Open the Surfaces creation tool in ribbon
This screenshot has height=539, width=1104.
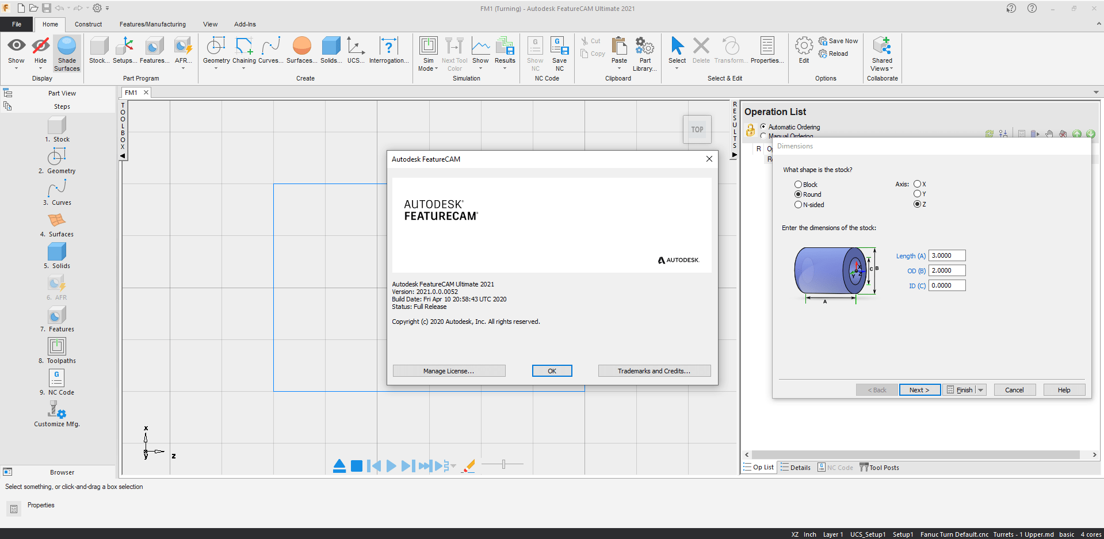coord(301,50)
